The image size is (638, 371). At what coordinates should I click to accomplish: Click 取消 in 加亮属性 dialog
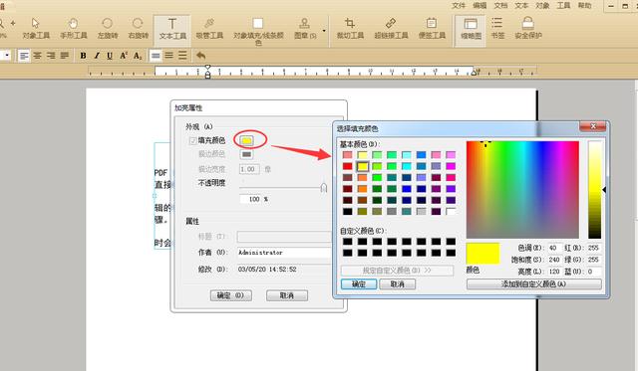[287, 295]
